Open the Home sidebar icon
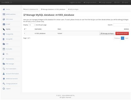 4,9
